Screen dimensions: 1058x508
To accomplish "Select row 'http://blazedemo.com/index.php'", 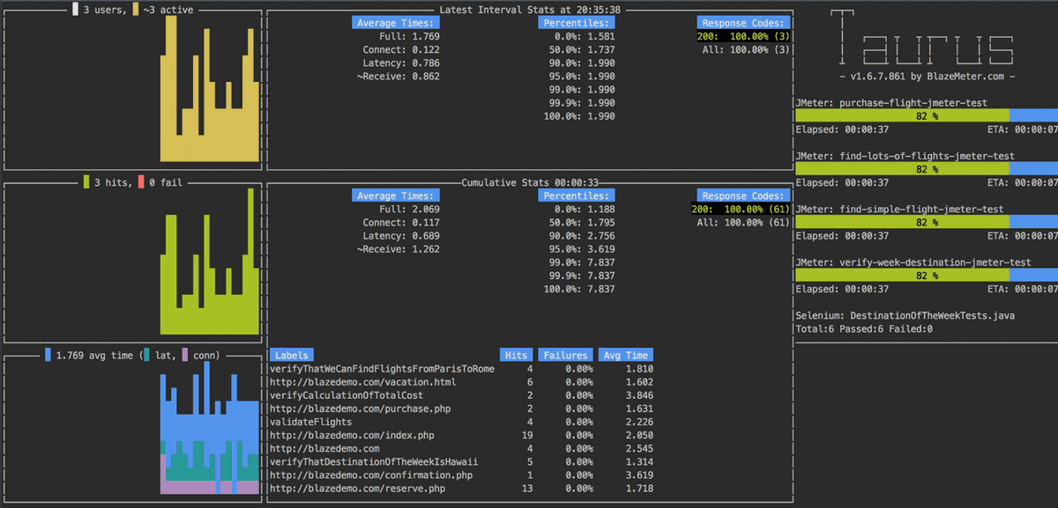I will point(461,435).
